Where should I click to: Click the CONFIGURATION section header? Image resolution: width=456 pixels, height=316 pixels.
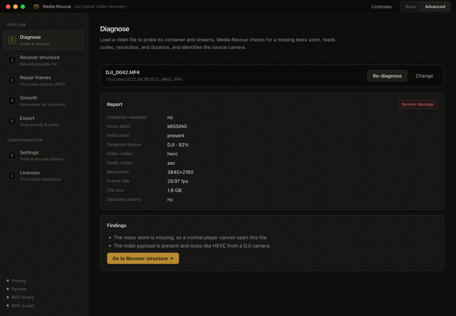tap(25, 140)
